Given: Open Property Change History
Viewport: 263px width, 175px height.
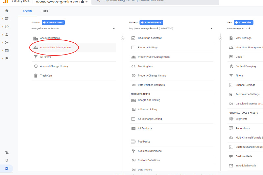Looking at the screenshot, I should 171,76.
